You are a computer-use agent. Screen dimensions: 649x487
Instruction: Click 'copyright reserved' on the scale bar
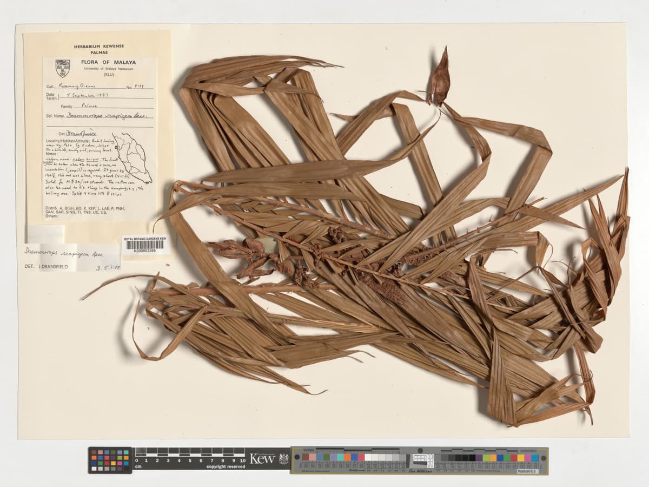pyautogui.click(x=226, y=466)
